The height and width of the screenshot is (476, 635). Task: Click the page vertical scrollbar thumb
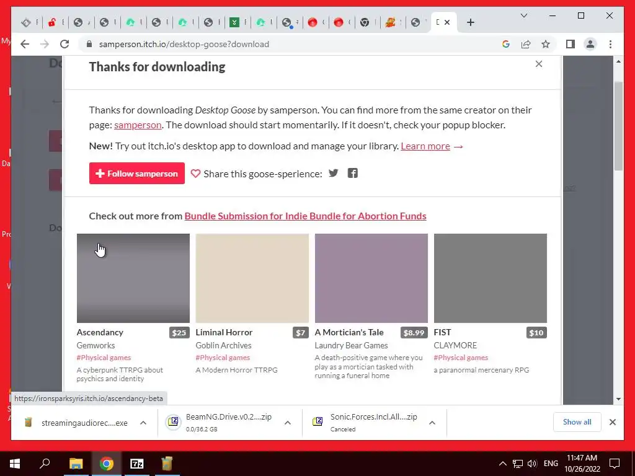(618, 126)
